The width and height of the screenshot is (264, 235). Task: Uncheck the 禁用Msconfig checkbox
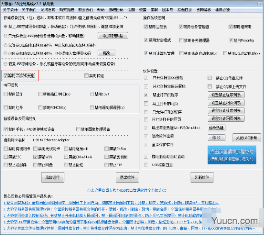point(231,40)
